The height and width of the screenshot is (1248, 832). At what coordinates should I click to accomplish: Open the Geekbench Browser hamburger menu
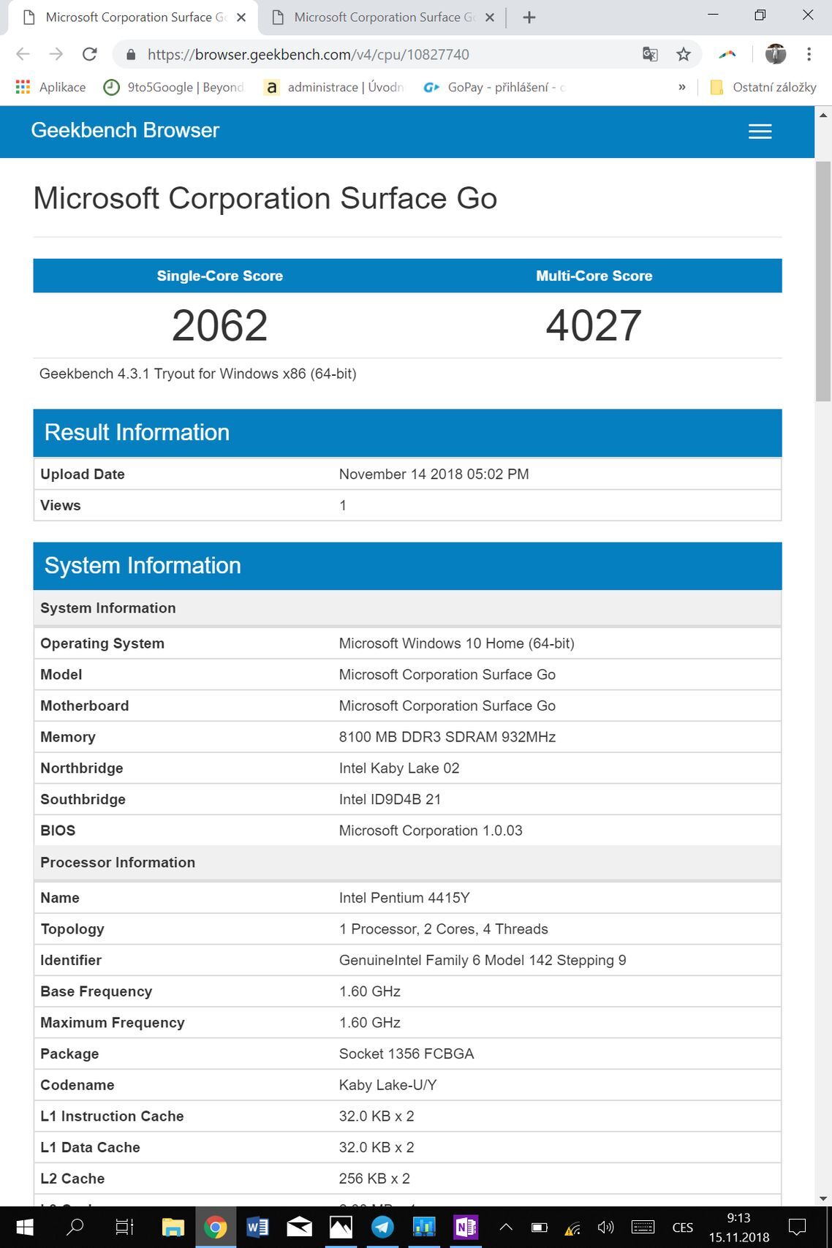click(x=760, y=132)
